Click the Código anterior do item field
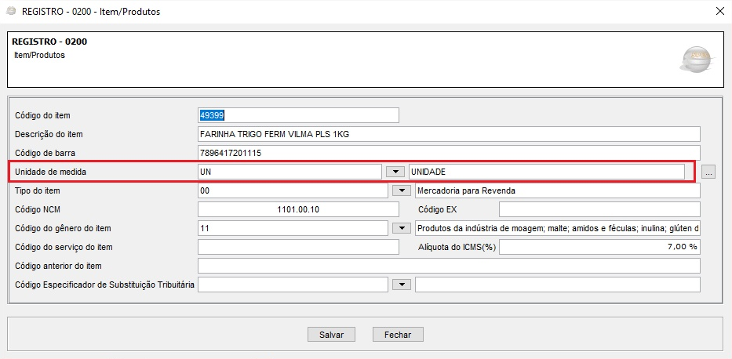The width and height of the screenshot is (732, 359). point(449,266)
